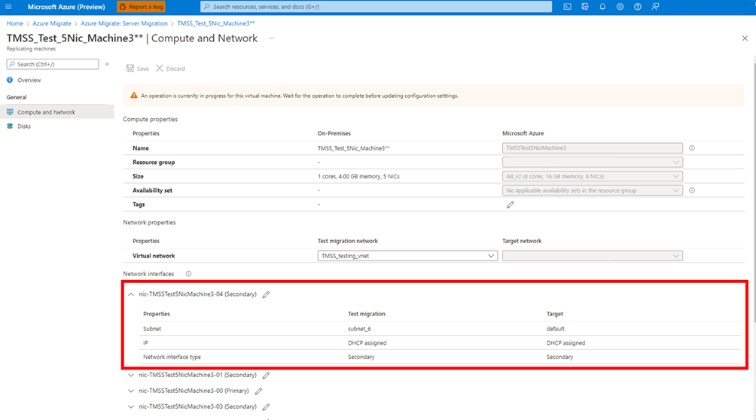Open Cloud Shell icon in header
The height and width of the screenshot is (420, 756).
(568, 7)
